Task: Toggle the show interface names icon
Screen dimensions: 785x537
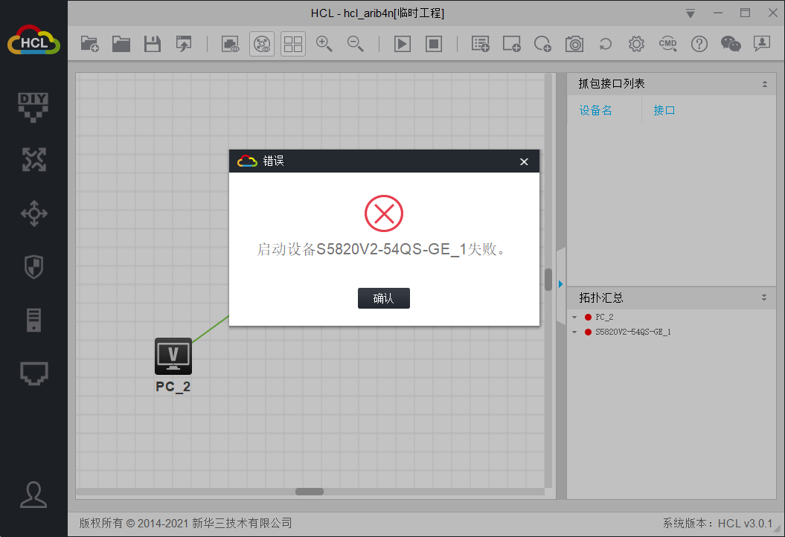Action: click(x=231, y=44)
